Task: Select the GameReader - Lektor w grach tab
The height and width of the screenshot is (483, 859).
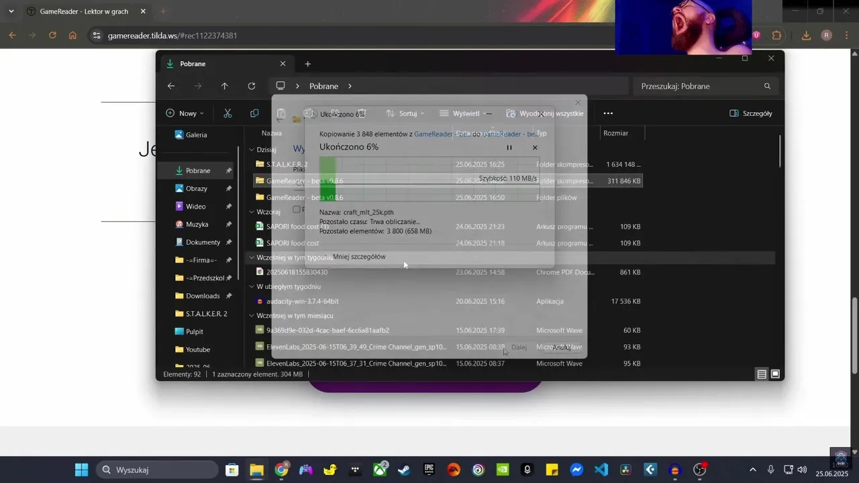Action: tap(87, 11)
